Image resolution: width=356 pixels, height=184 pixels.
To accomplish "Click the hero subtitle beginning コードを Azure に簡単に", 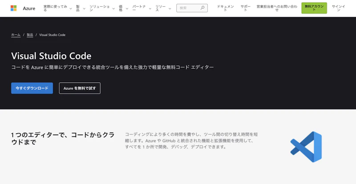I will click(x=113, y=68).
